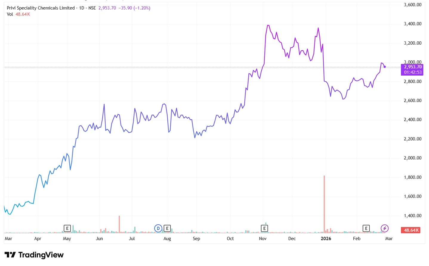429x266 pixels.
Task: Click the dividend D marker
Action: tap(158, 229)
